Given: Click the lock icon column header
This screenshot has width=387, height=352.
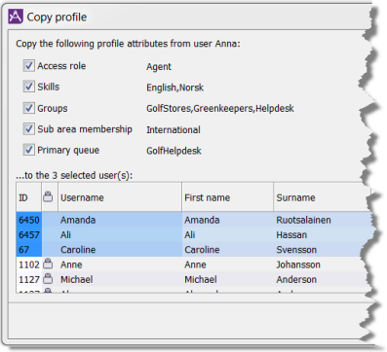Looking at the screenshot, I should [x=48, y=197].
